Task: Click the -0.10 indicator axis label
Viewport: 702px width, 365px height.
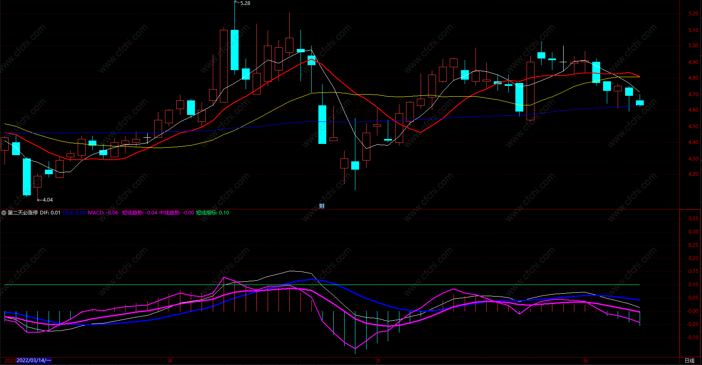Action: coord(693,338)
